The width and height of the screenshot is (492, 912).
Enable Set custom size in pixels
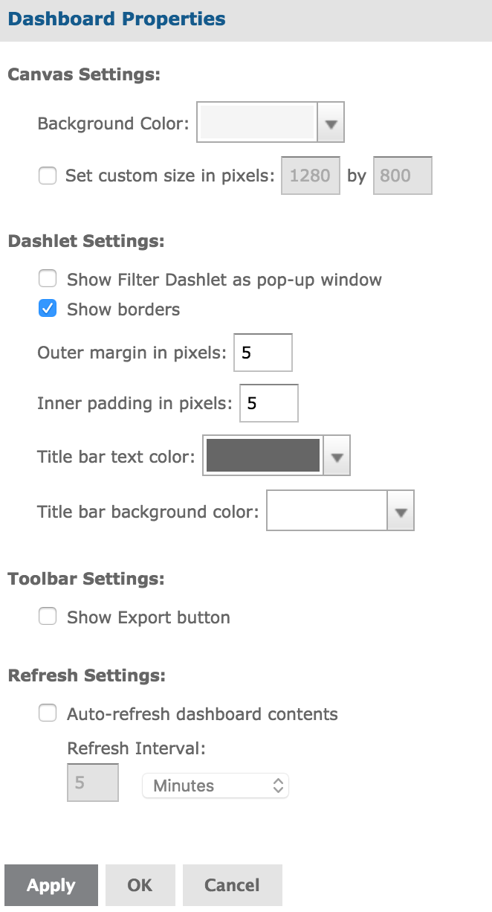click(x=48, y=176)
